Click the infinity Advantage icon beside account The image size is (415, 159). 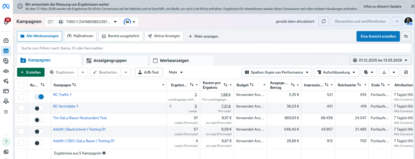click(x=51, y=22)
